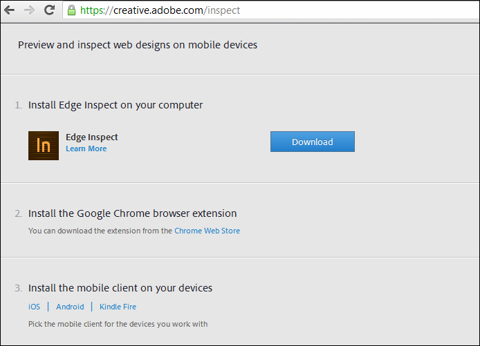Download Edge Inspect with the blue button
Image resolution: width=480 pixels, height=346 pixels.
click(x=312, y=142)
